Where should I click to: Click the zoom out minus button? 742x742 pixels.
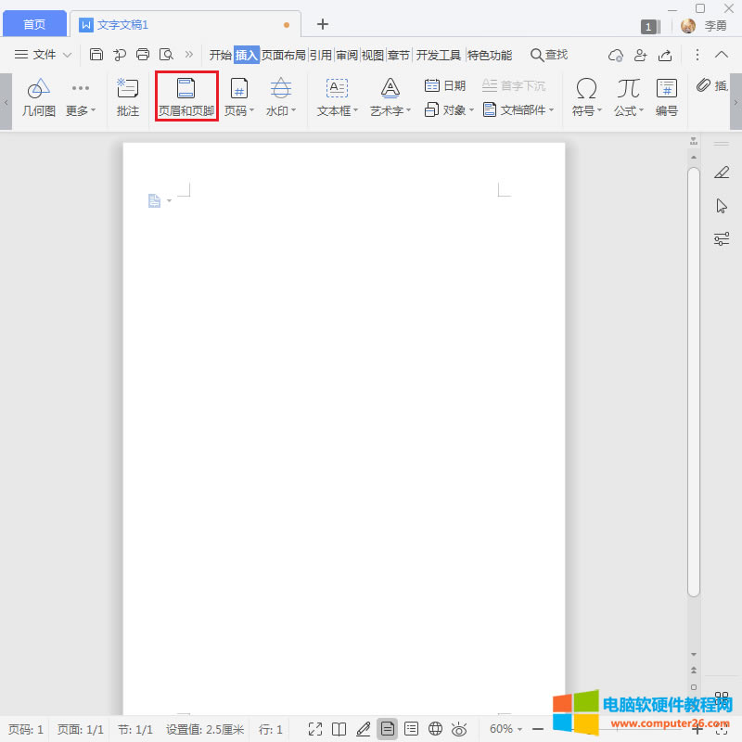[538, 729]
